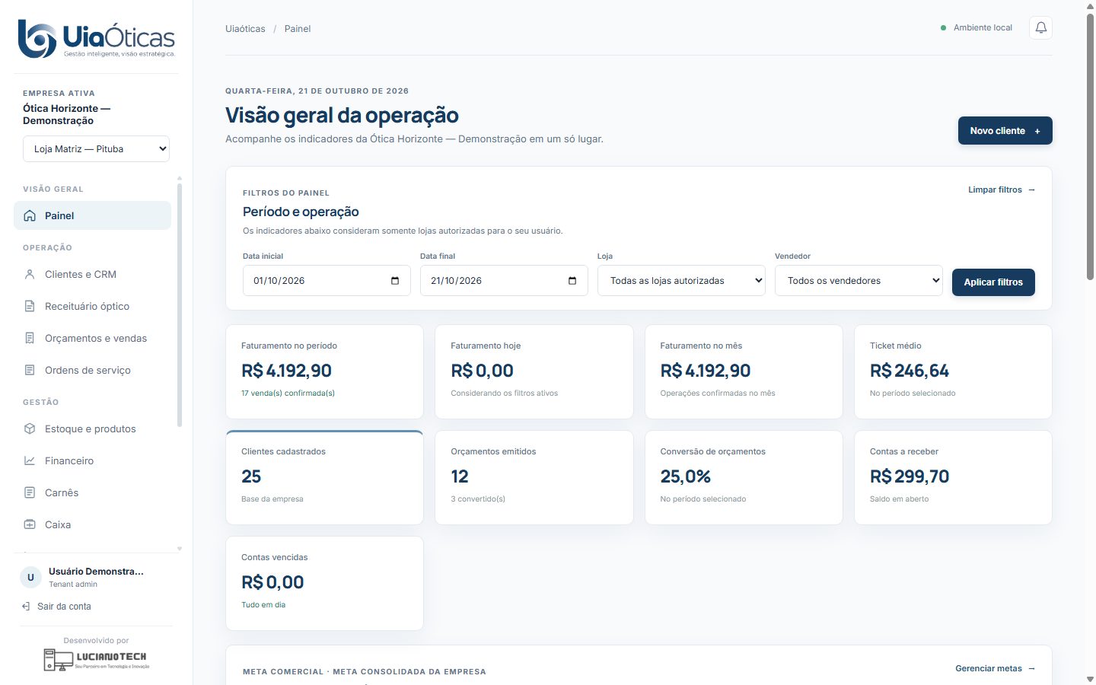Click the Conversão de orçamentos 25,0% value
The image size is (1096, 685).
click(686, 476)
